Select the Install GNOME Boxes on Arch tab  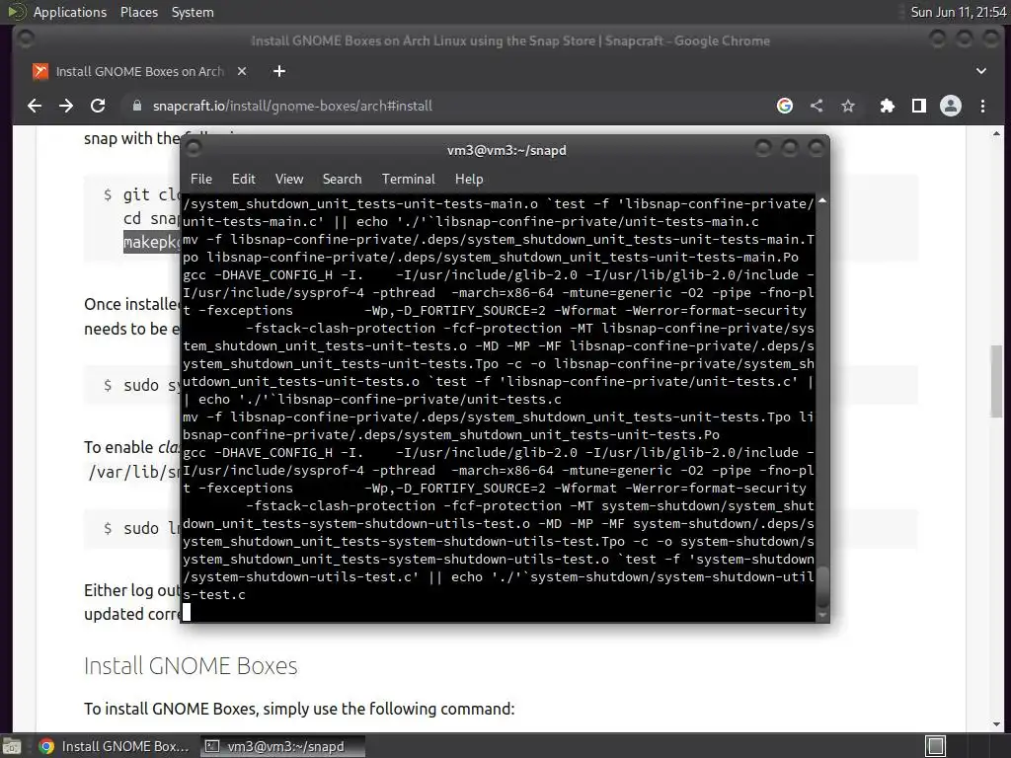(139, 71)
